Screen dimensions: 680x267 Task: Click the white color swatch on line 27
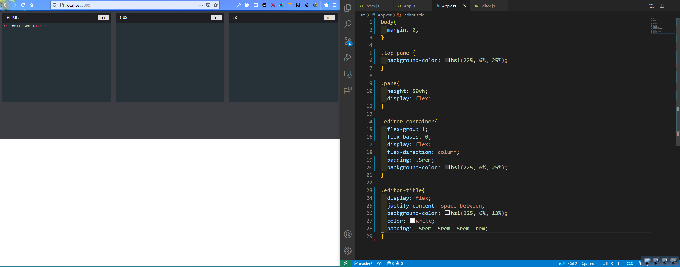[413, 221]
